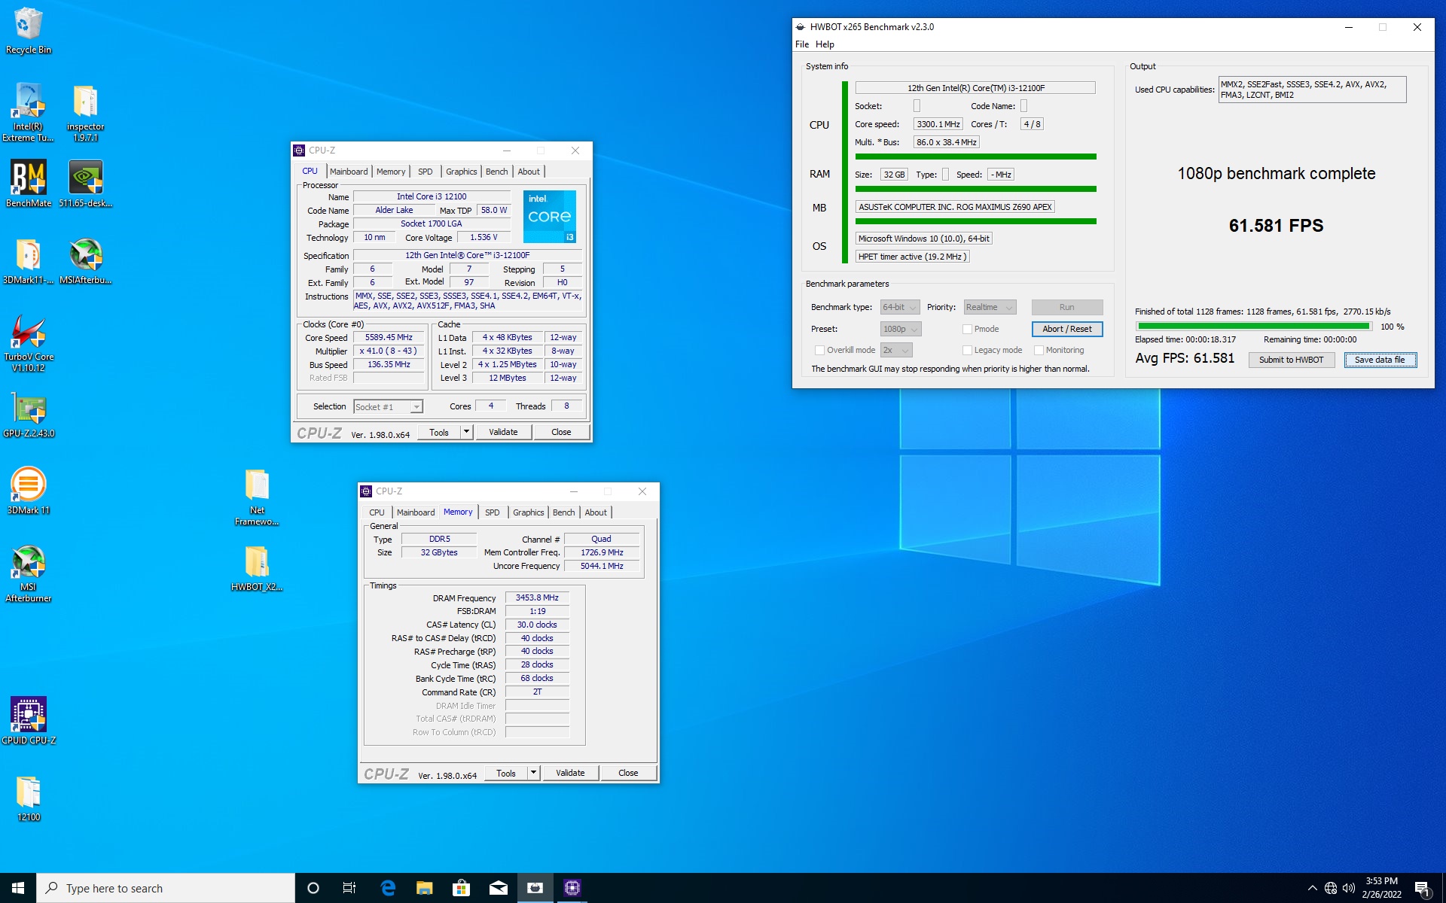
Task: Open the 511.65-desktop NVIDIA driver icon
Action: point(85,184)
